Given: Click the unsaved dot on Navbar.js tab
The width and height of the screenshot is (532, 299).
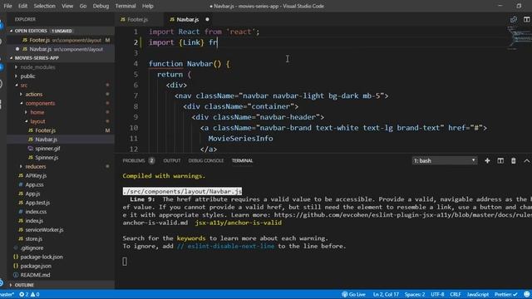Looking at the screenshot, I should [x=207, y=20].
